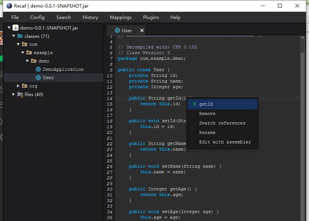The height and width of the screenshot is (221, 309).
Task: Click the org package folder icon
Action: coord(25,86)
